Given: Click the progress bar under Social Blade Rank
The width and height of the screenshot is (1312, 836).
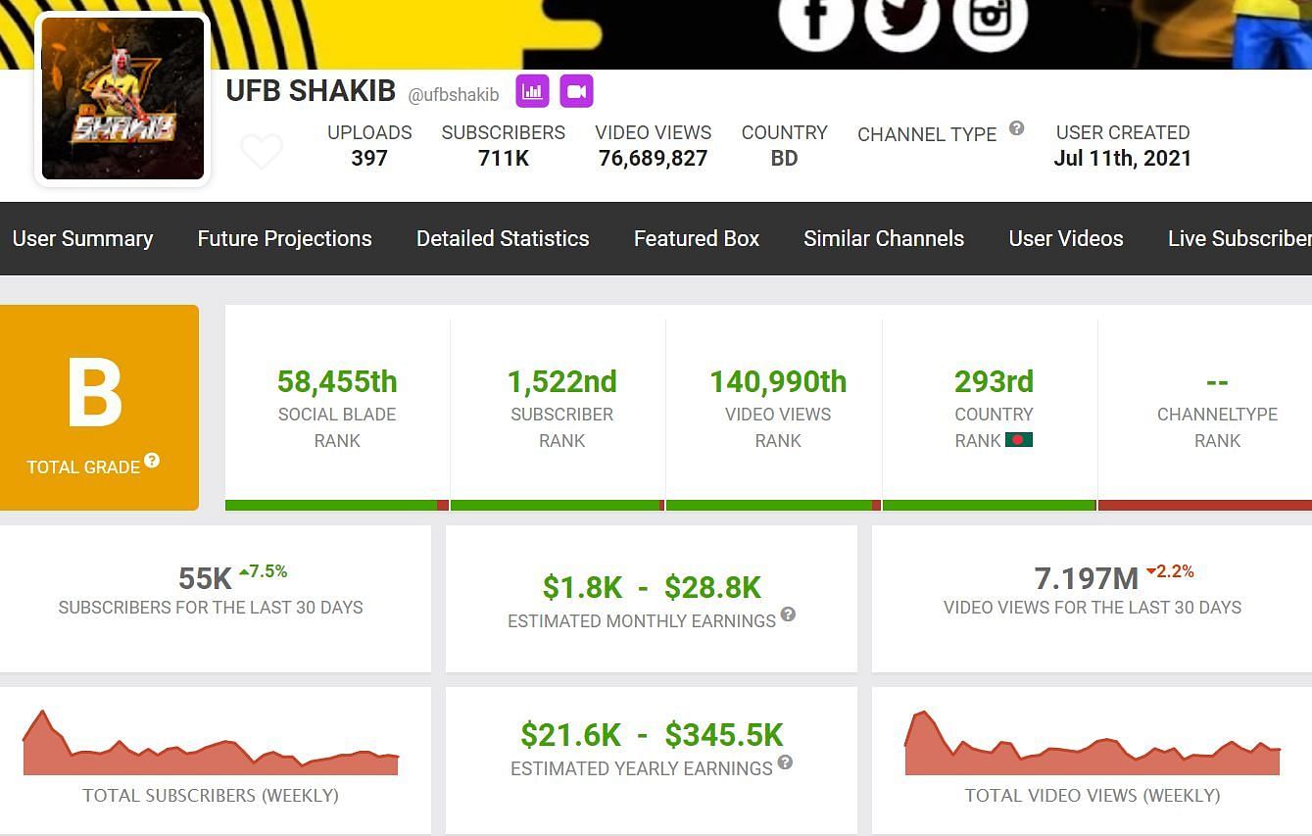Looking at the screenshot, I should pos(337,506).
